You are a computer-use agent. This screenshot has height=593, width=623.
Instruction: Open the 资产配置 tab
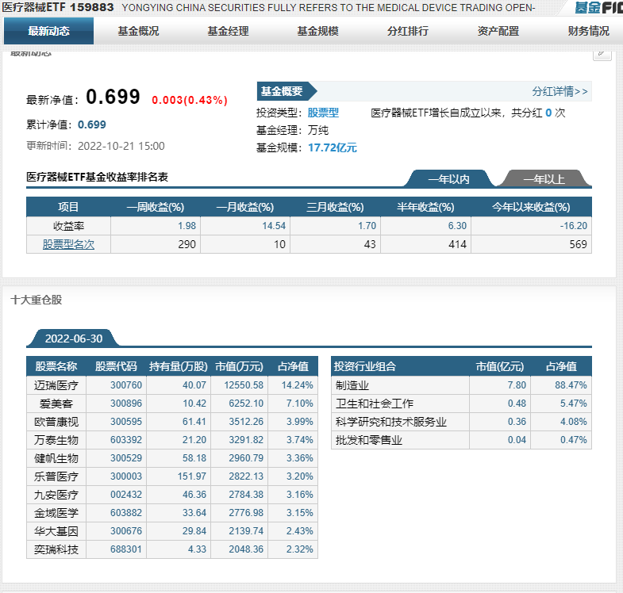click(x=498, y=31)
